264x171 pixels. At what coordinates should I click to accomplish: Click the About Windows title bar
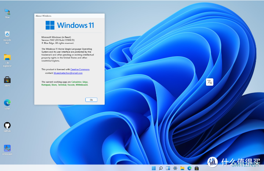[69, 16]
